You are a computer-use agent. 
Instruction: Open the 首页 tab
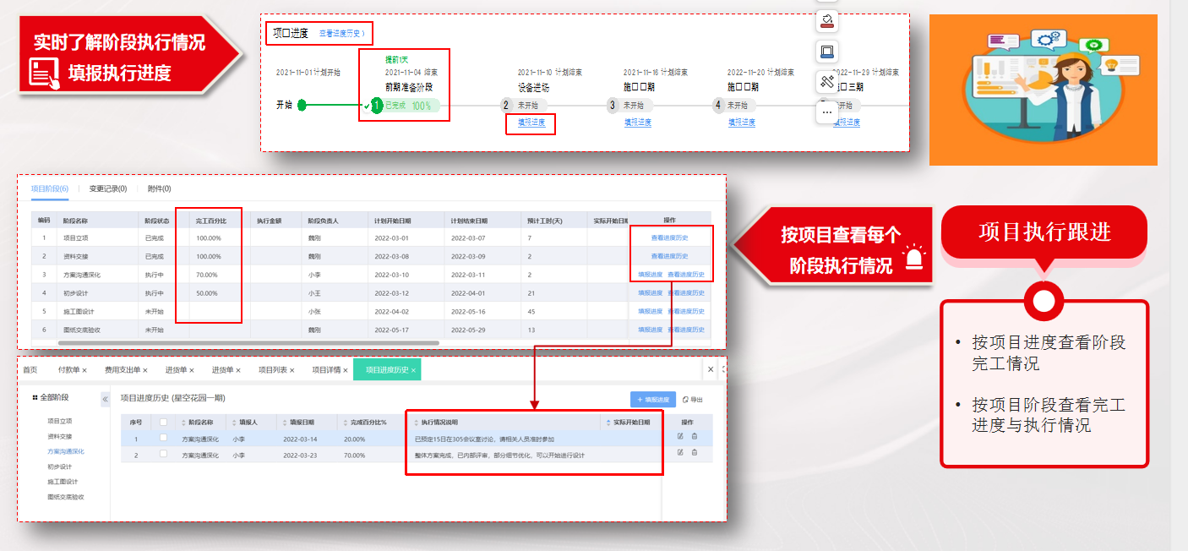[30, 370]
